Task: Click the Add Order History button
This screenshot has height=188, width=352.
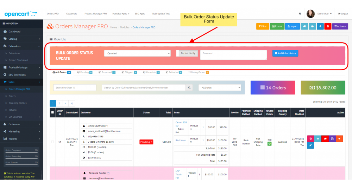Action: coord(285,53)
